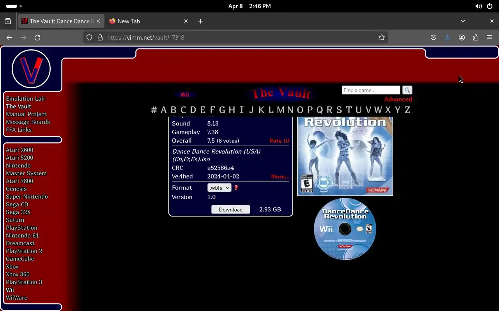The height and width of the screenshot is (311, 499).
Task: Select Atari 2600 system link
Action: 19,150
